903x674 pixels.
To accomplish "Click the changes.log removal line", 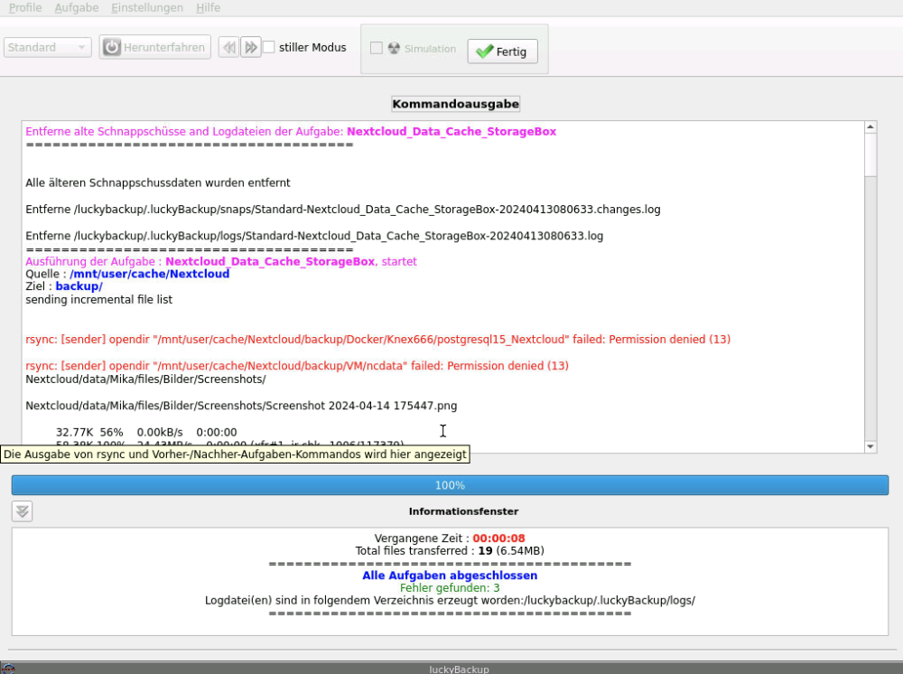I will 342,209.
